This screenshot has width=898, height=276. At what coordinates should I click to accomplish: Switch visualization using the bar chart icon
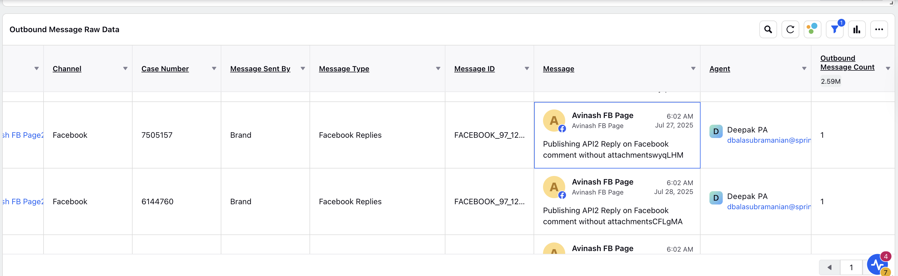coord(857,30)
